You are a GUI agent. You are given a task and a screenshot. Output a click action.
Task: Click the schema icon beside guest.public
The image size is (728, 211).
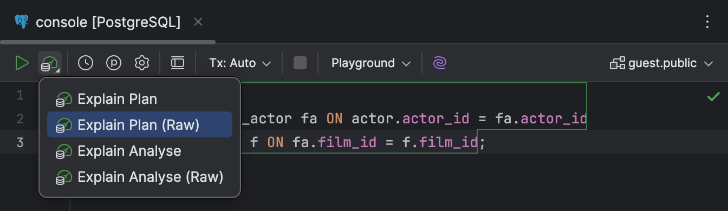pos(617,63)
